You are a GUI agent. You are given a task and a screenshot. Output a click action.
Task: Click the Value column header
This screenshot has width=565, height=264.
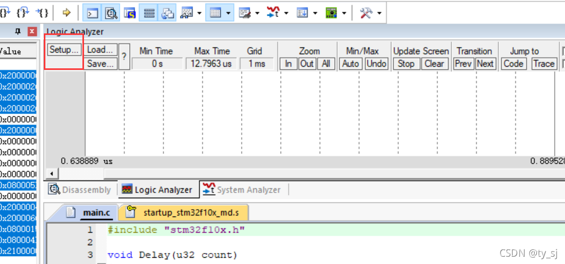click(18, 52)
